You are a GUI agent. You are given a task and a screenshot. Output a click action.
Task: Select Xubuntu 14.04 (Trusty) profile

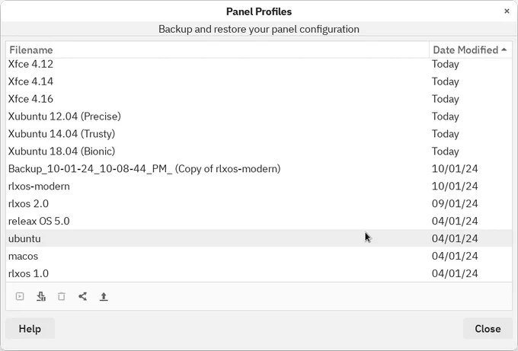coord(259,134)
